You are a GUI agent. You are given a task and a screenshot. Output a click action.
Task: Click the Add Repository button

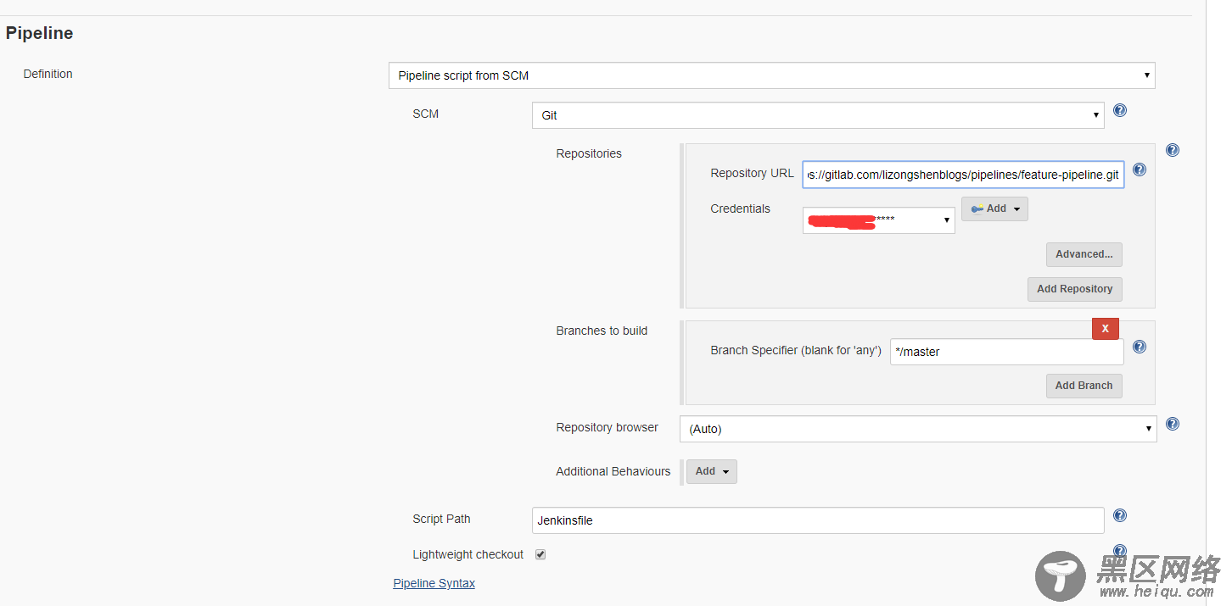pyautogui.click(x=1075, y=289)
